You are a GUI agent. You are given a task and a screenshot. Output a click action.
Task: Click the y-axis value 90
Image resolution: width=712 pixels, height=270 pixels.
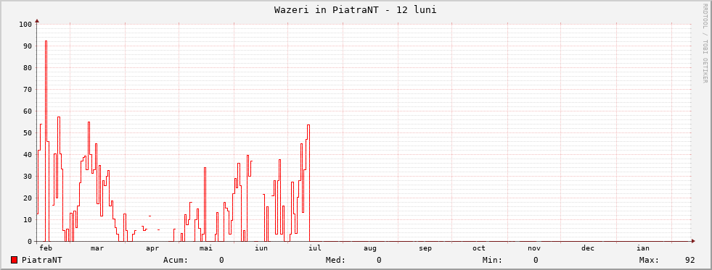(28, 46)
